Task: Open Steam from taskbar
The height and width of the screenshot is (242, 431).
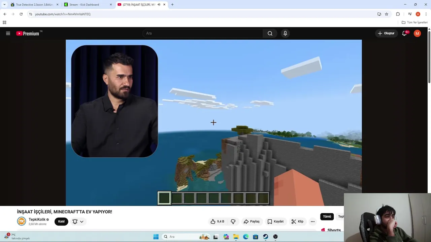Action: coord(266,237)
